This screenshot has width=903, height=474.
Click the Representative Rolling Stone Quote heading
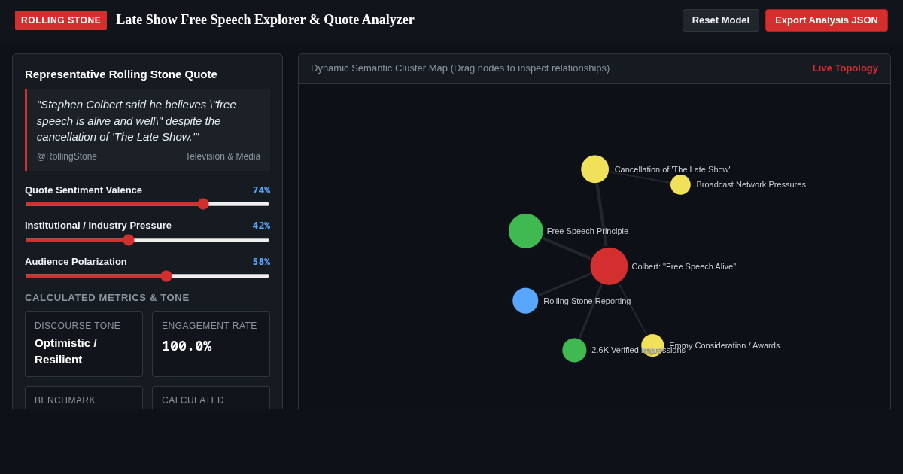point(121,74)
